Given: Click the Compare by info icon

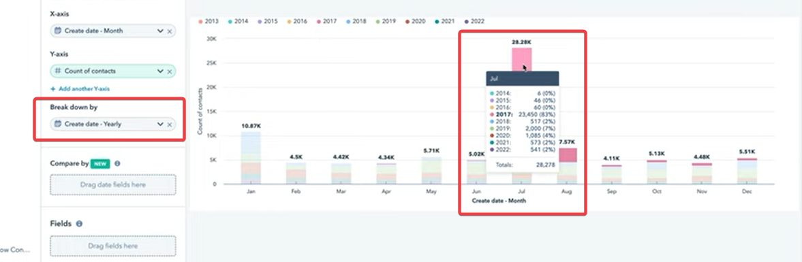Looking at the screenshot, I should pyautogui.click(x=117, y=164).
